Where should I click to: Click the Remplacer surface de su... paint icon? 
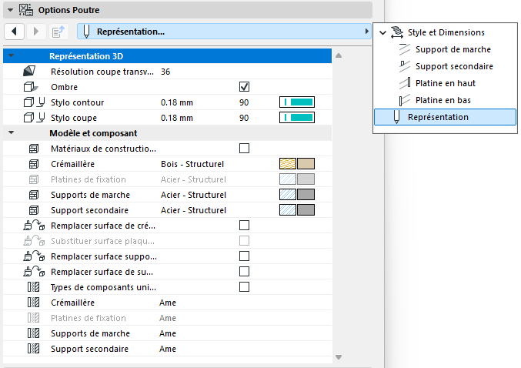coord(34,271)
